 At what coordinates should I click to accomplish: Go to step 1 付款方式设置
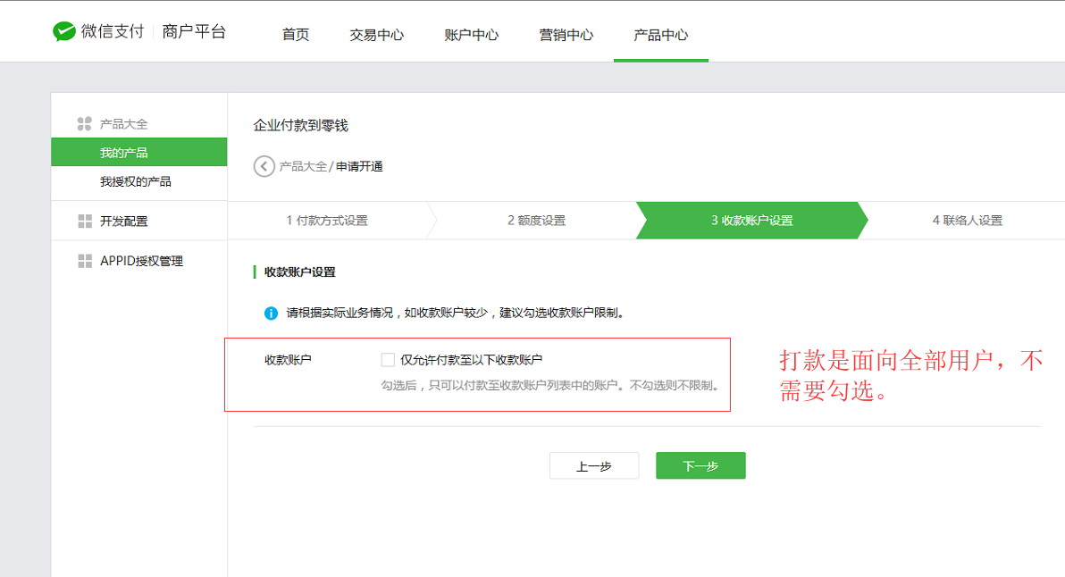[x=327, y=221]
